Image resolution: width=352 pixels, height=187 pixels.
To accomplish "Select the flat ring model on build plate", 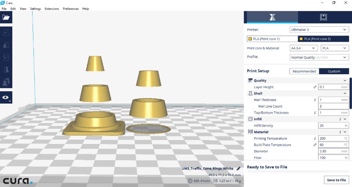I will pos(148,129).
